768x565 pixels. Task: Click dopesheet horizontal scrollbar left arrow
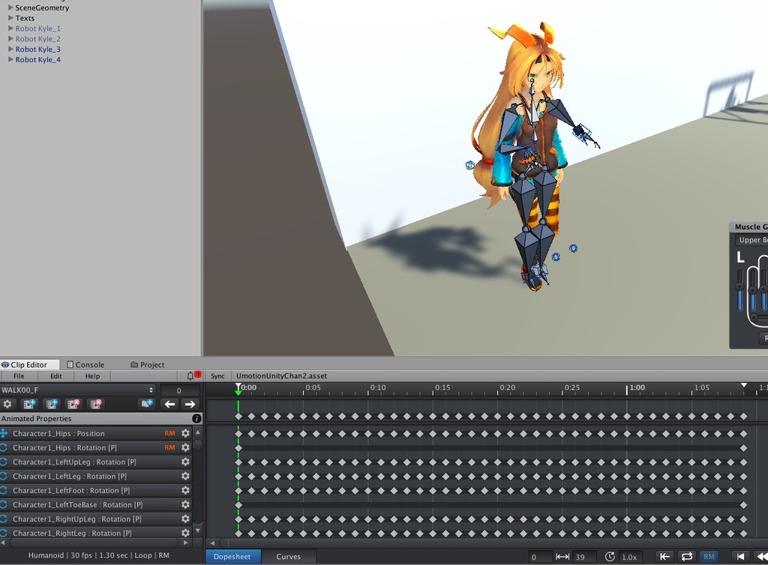tap(212, 543)
